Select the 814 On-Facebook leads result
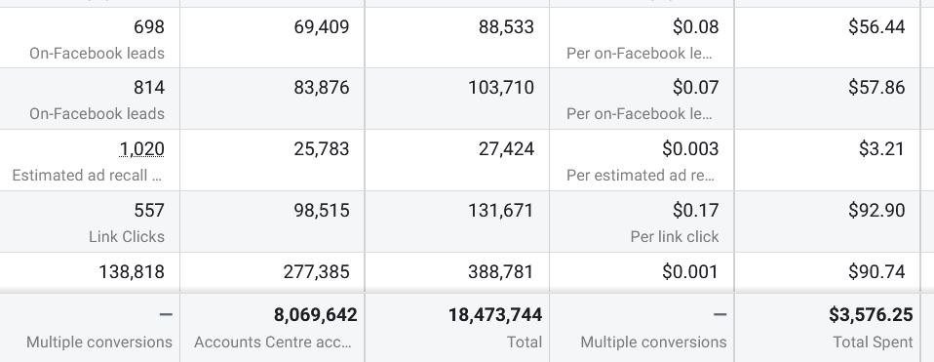Screen dimensions: 934x362 tap(90, 99)
